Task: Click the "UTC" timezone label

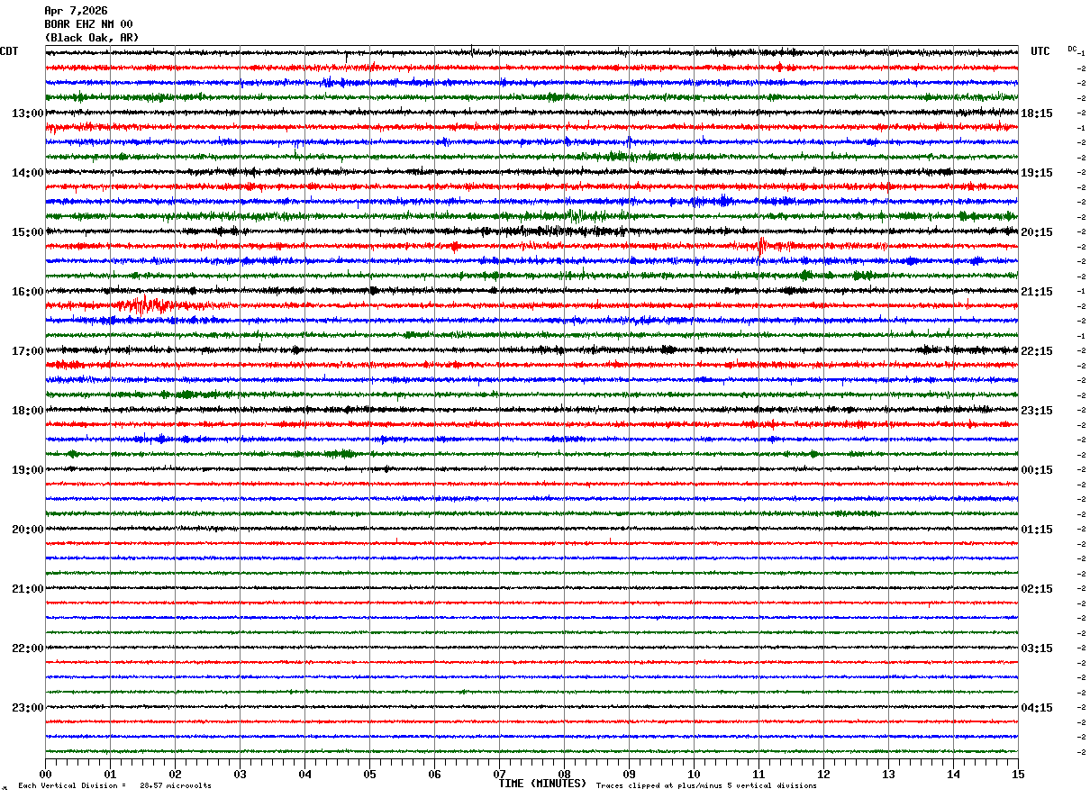Action: coord(1040,51)
